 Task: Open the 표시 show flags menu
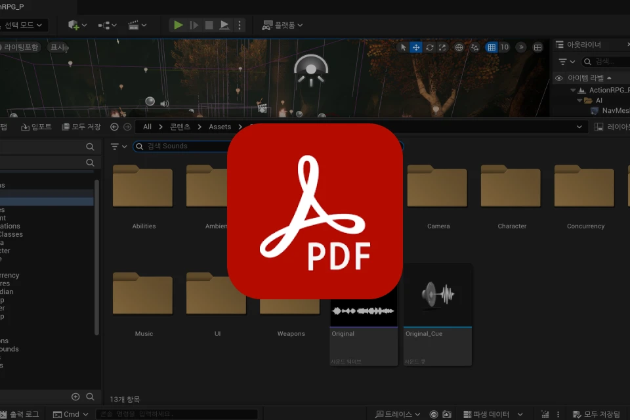pos(58,47)
